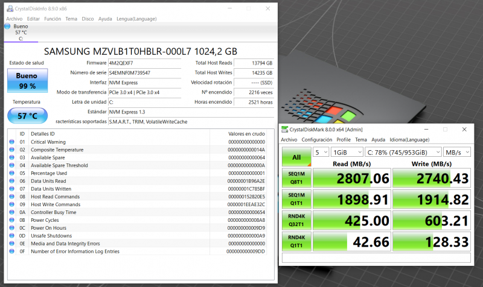Image resolution: width=483 pixels, height=287 pixels.
Task: Open the MB/s unit dropdown
Action: coord(458,152)
